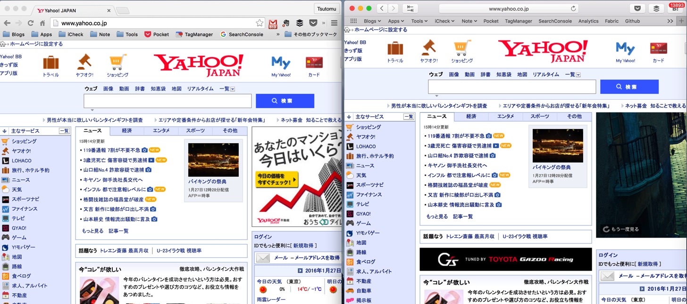Click もっと見る under Chrome news list
This screenshot has width=687, height=304.
pos(92,231)
